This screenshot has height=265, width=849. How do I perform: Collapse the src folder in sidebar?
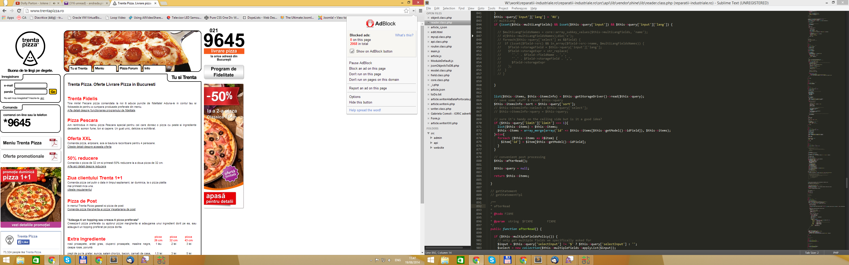pos(429,133)
